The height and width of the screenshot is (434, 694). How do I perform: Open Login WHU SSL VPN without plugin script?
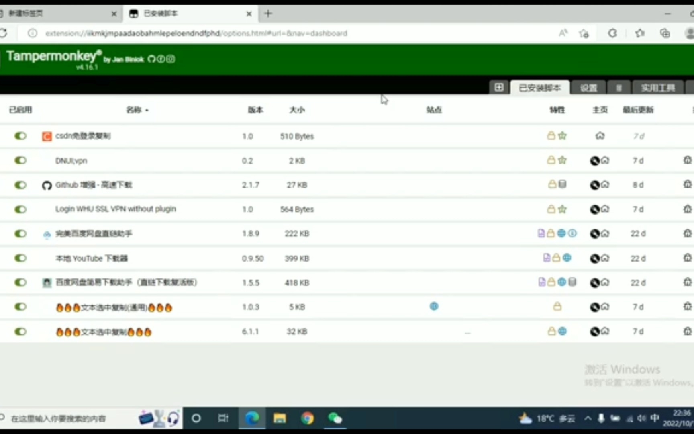tap(116, 209)
